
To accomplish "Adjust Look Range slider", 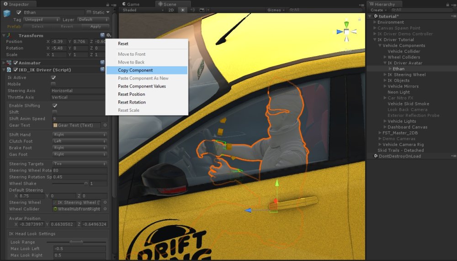I will pyautogui.click(x=76, y=242).
